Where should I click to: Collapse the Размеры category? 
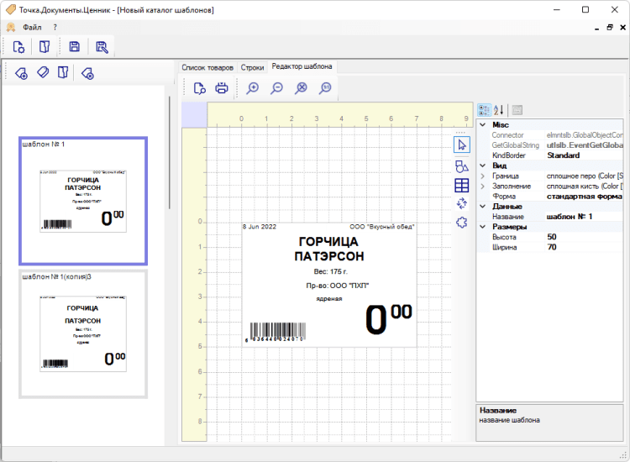(x=482, y=227)
